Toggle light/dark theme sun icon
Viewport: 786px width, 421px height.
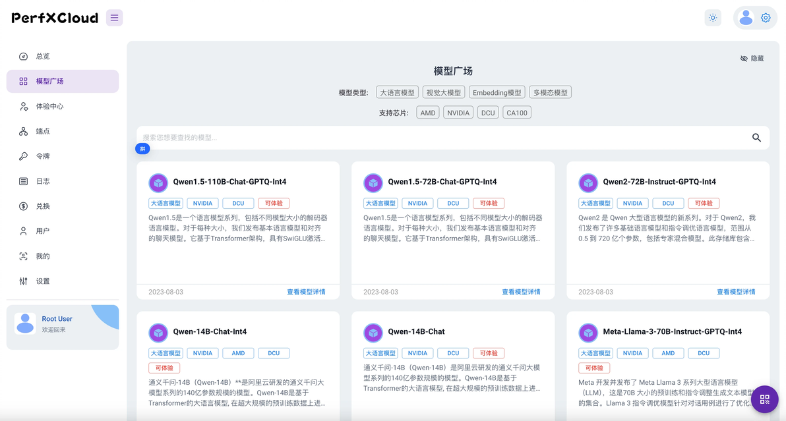coord(713,18)
